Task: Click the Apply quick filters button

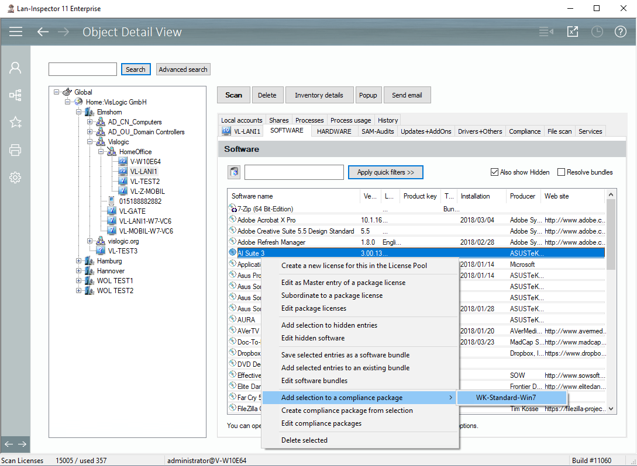Action: [385, 172]
